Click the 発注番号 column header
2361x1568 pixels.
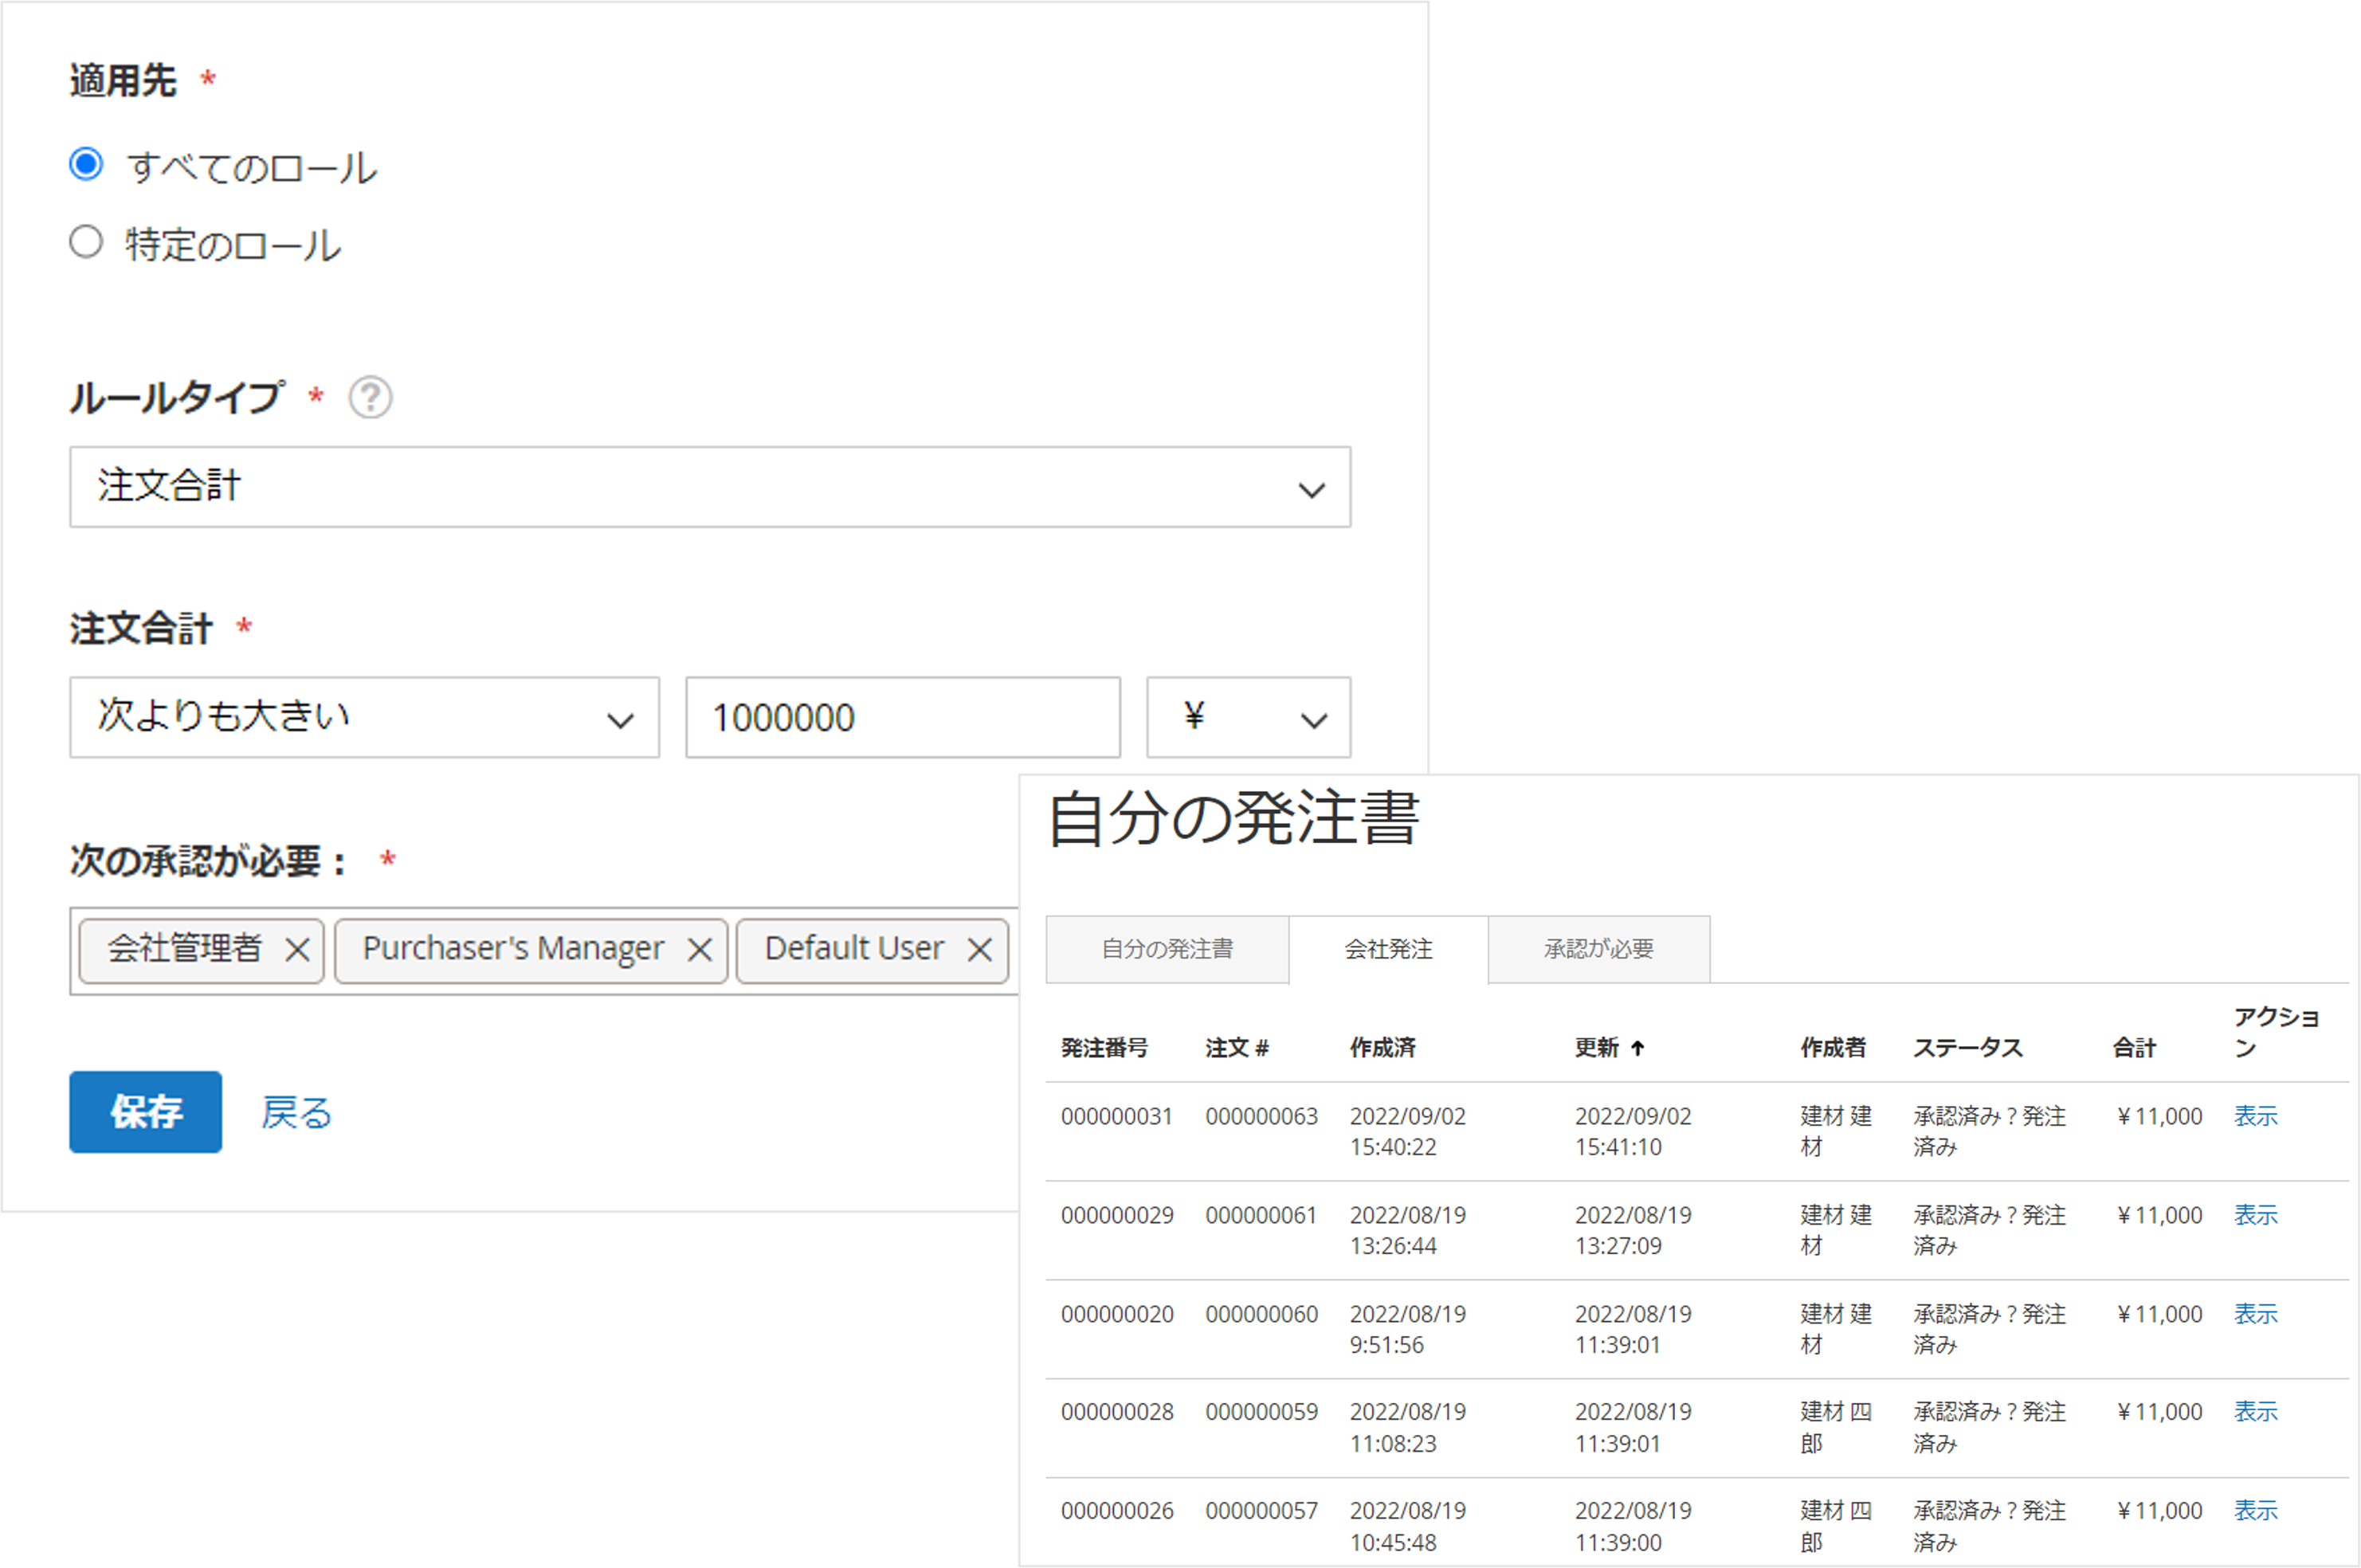1104,1048
